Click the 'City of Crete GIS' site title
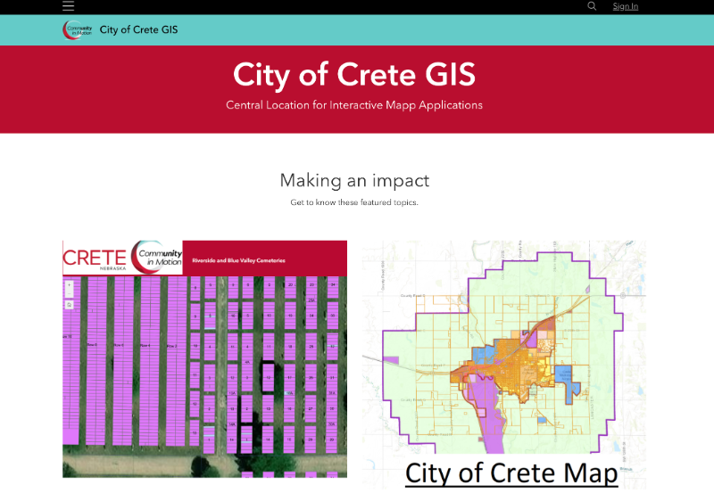The height and width of the screenshot is (493, 714). coord(138,29)
